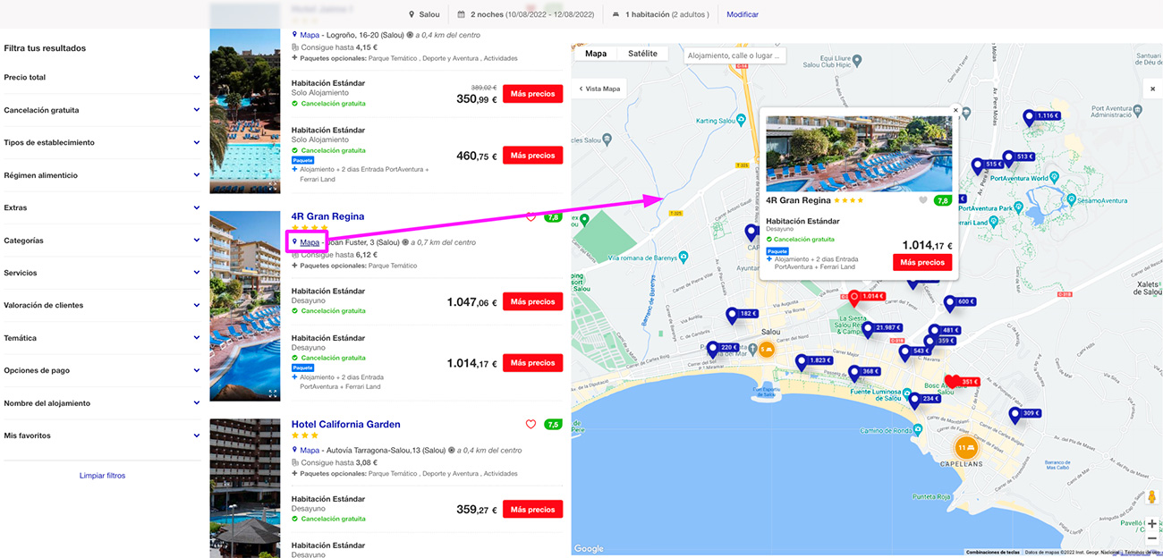Expand the Mis favoritos filter

[101, 435]
